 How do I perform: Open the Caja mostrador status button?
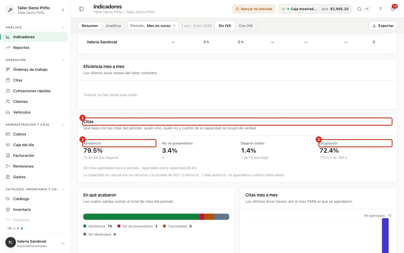315,9
